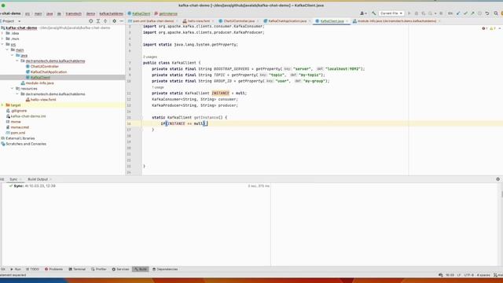Click UTF-8 encoding in status bar
Screen dimensions: 503x283
[x=468, y=275]
